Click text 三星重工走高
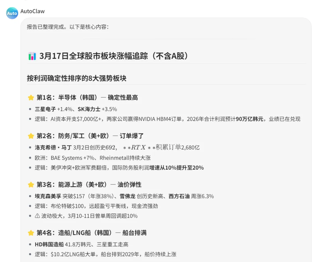Image resolution: width=320 pixels, height=262 pixels. (x=113, y=245)
